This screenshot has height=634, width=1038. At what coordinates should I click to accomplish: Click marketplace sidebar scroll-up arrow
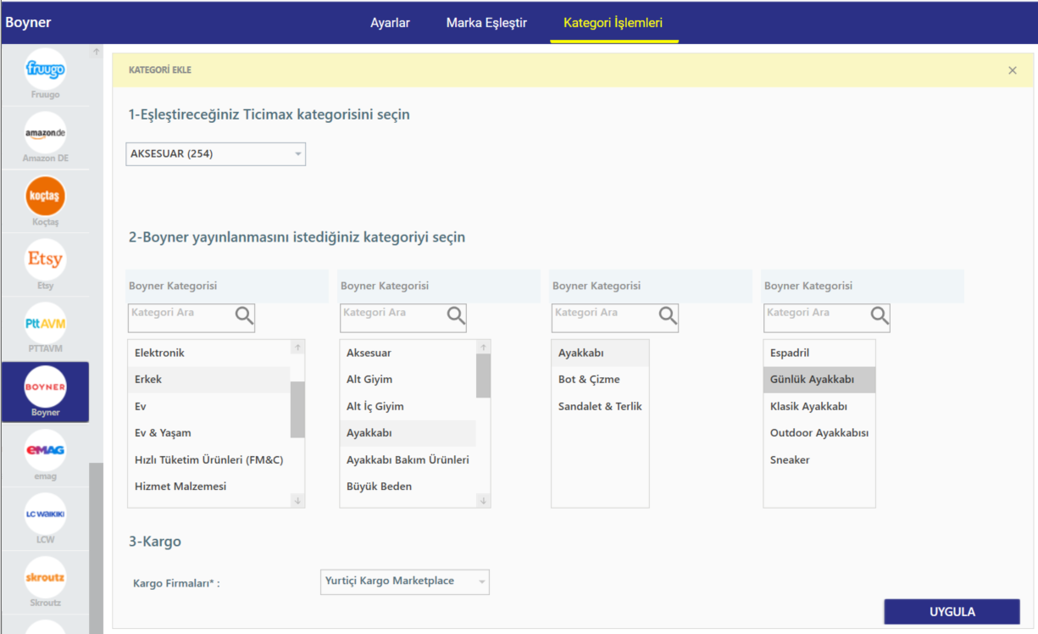coord(97,53)
